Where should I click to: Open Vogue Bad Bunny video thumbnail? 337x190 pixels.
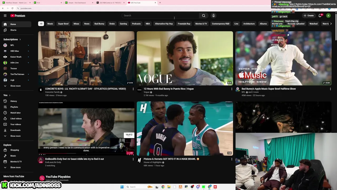pyautogui.click(x=185, y=58)
